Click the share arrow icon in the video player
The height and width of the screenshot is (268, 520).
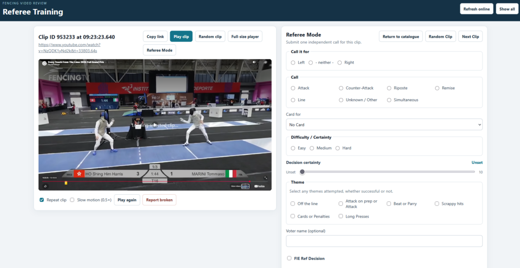(45, 186)
